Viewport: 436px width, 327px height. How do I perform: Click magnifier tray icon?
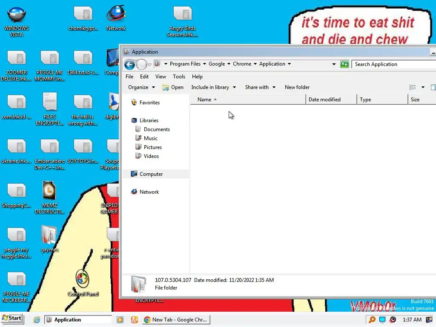point(372,320)
